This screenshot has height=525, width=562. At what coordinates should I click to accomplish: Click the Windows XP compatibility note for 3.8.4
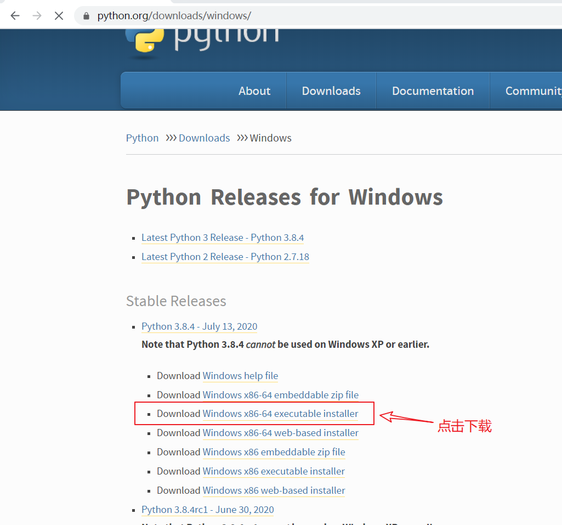point(285,345)
